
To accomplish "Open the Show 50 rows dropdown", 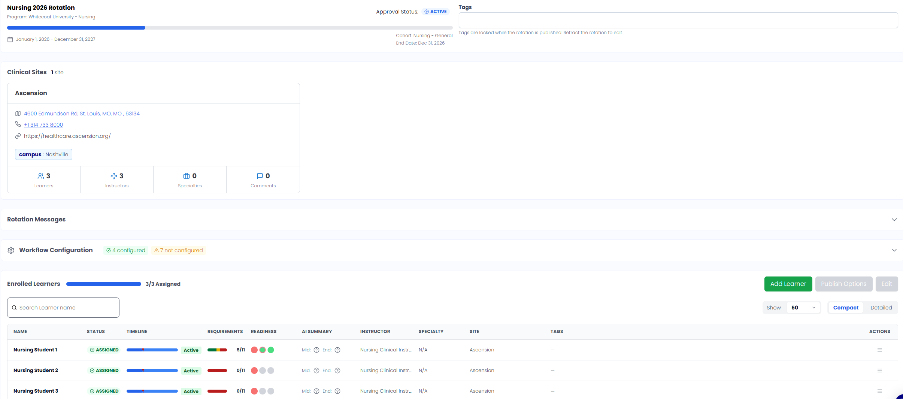I will [803, 308].
